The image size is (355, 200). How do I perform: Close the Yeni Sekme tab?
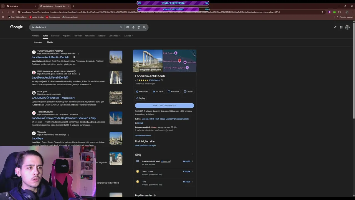coord(35,6)
